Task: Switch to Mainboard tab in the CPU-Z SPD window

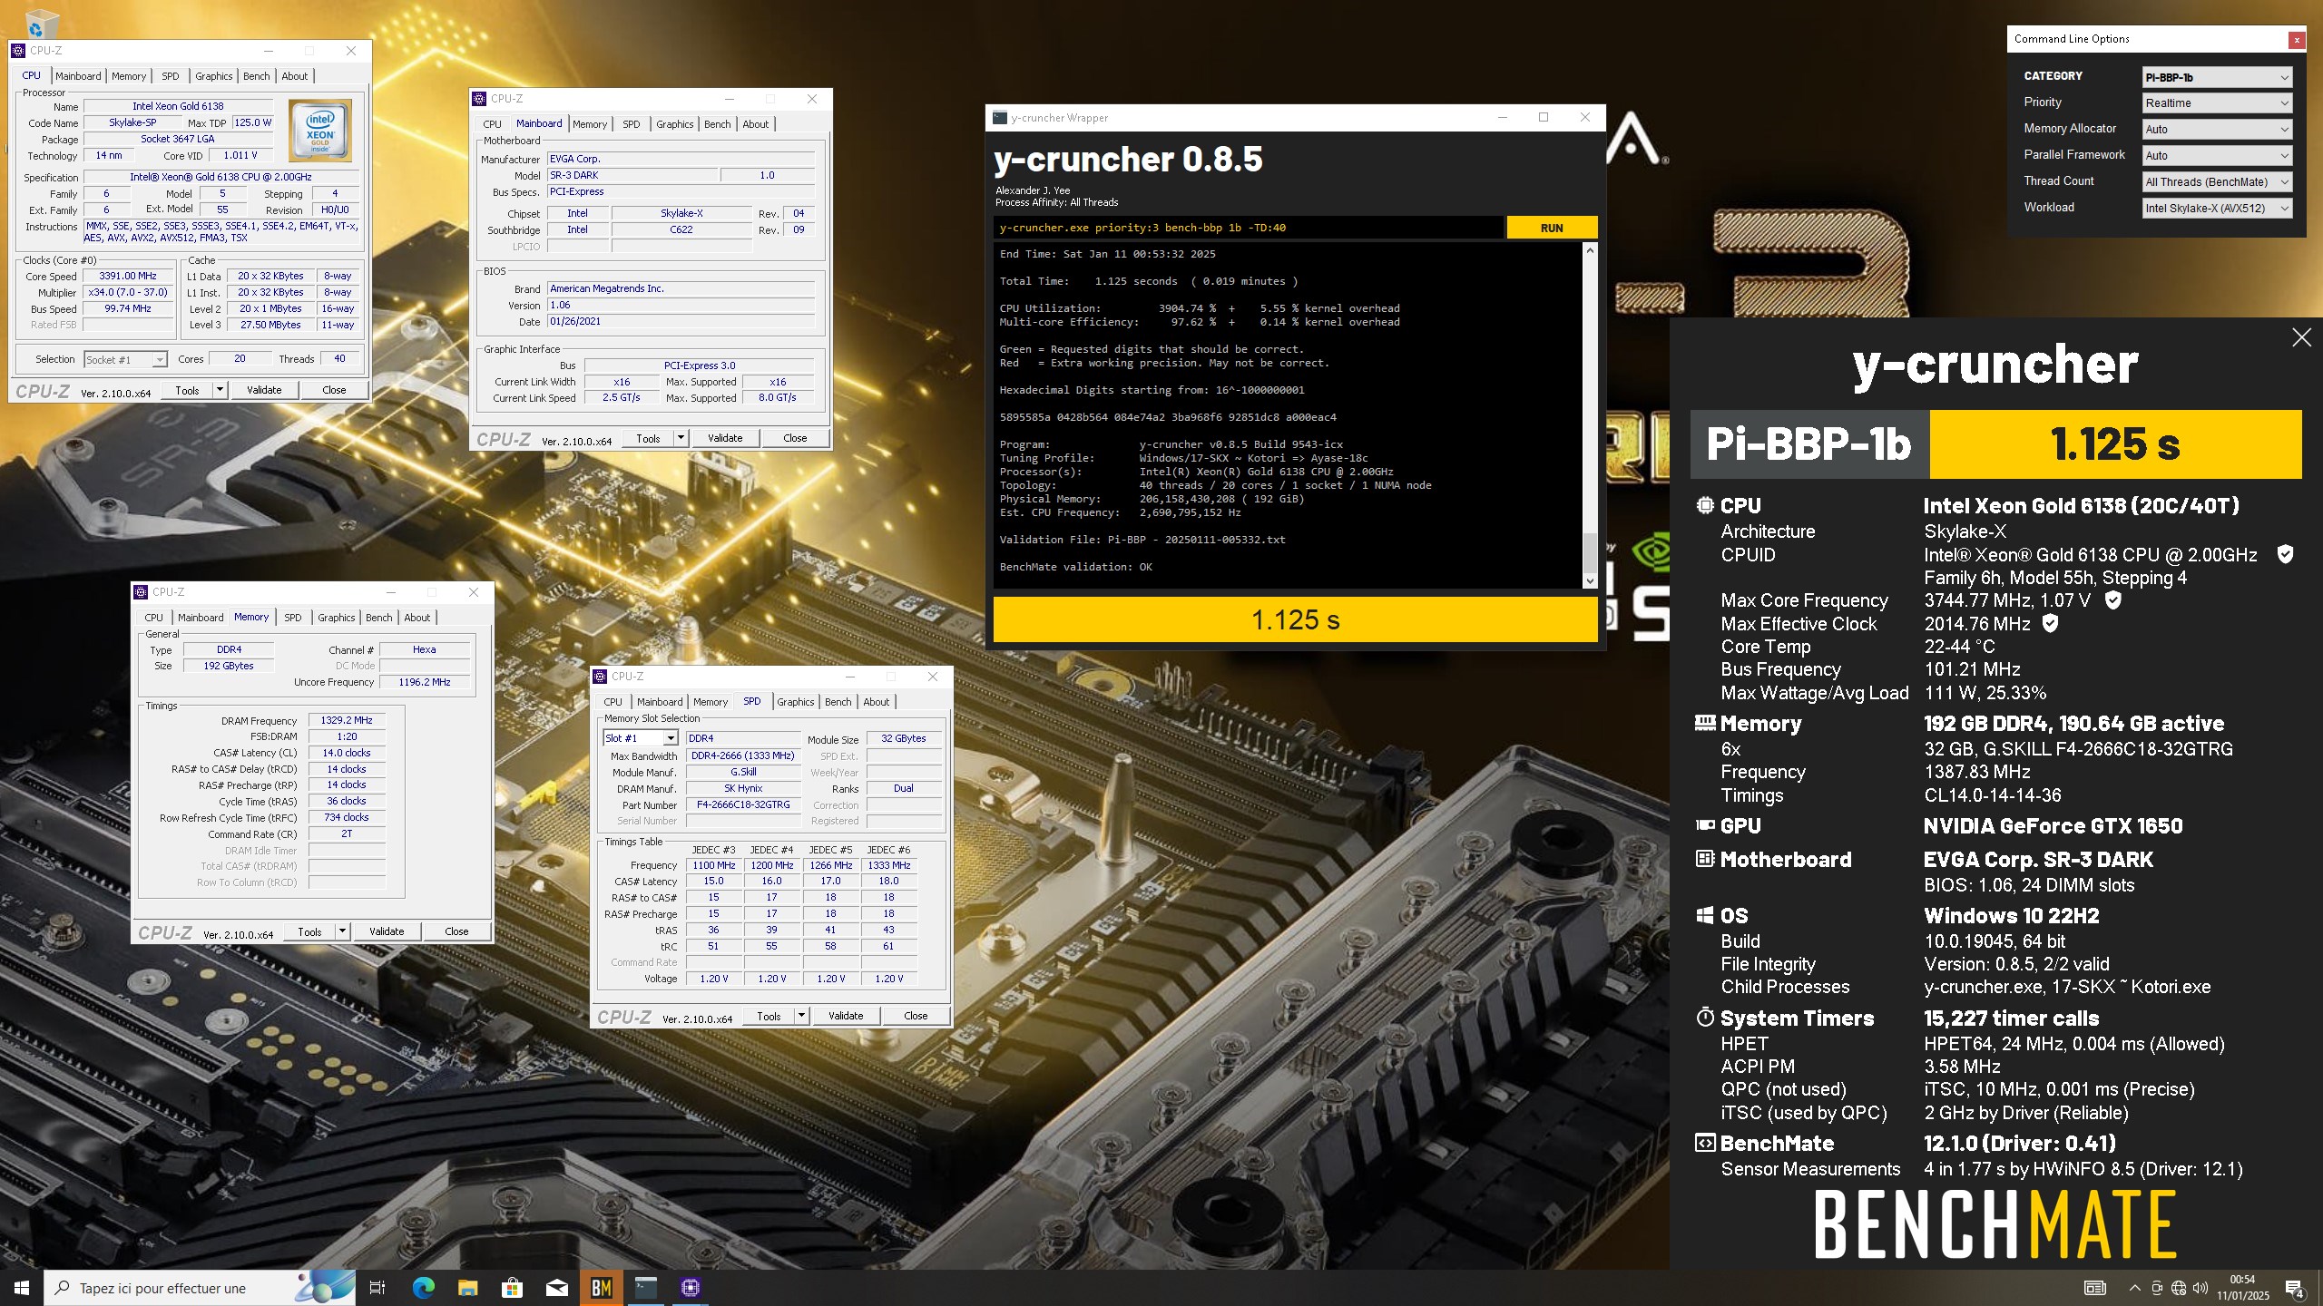Action: click(660, 702)
